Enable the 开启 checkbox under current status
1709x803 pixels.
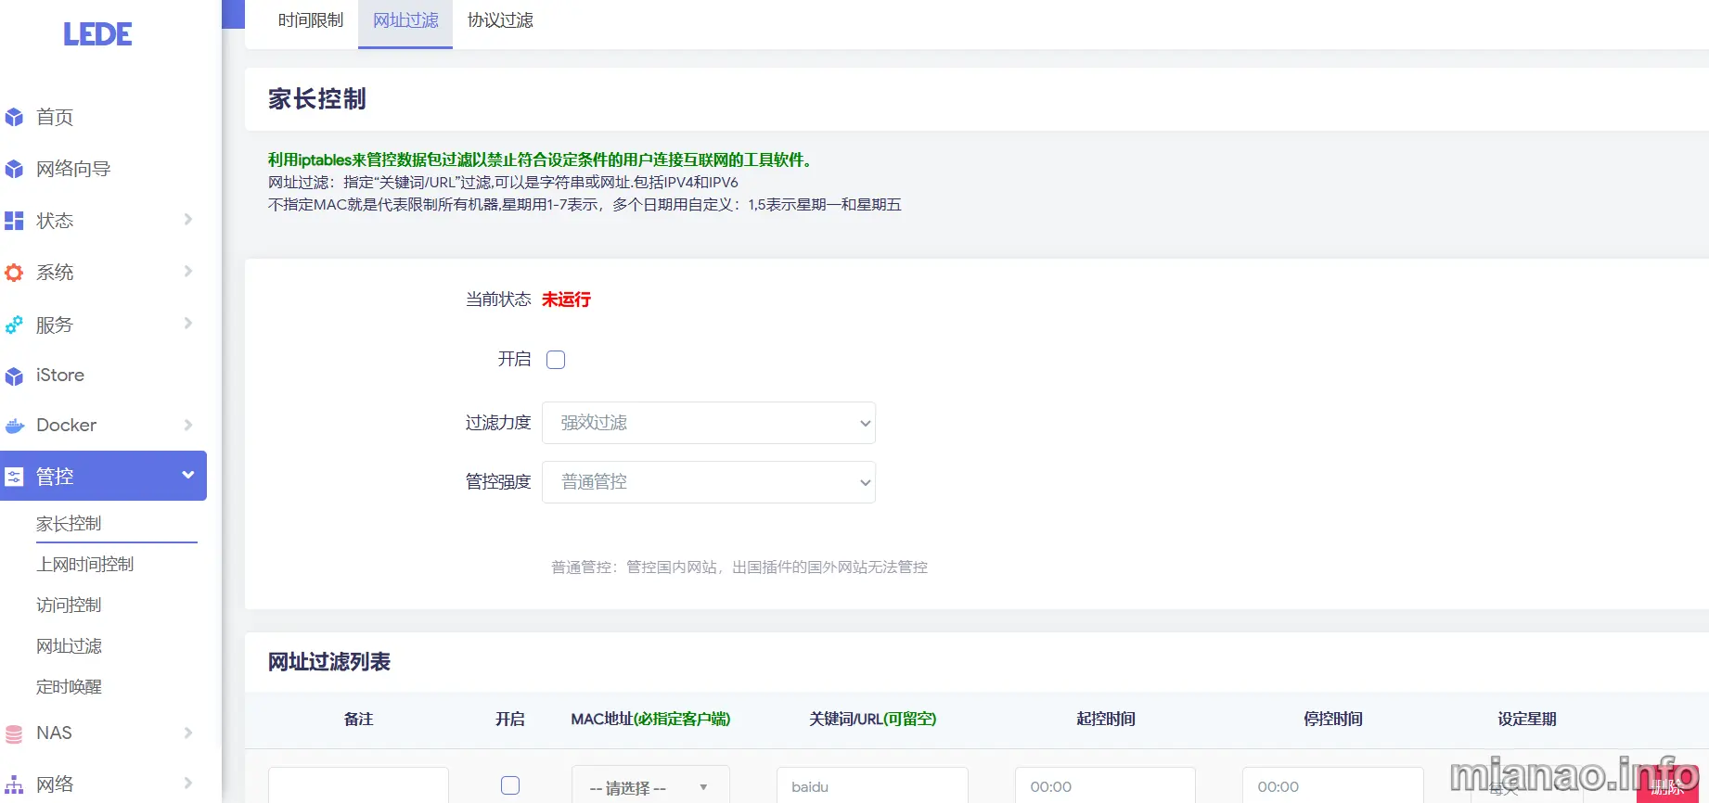[x=556, y=360]
